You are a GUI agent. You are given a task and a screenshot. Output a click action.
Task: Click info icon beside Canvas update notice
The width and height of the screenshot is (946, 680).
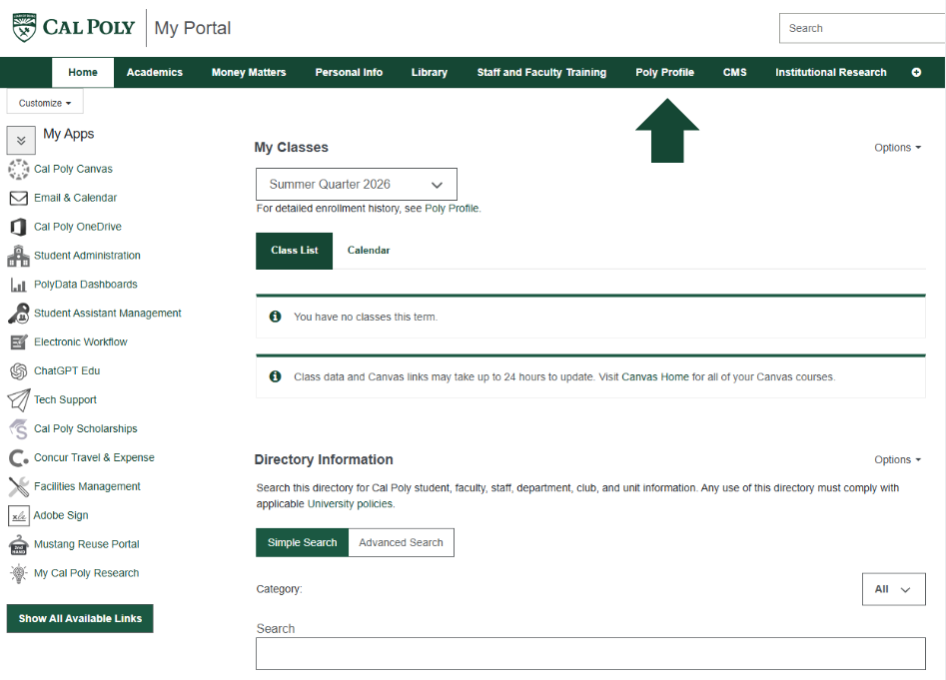click(275, 376)
